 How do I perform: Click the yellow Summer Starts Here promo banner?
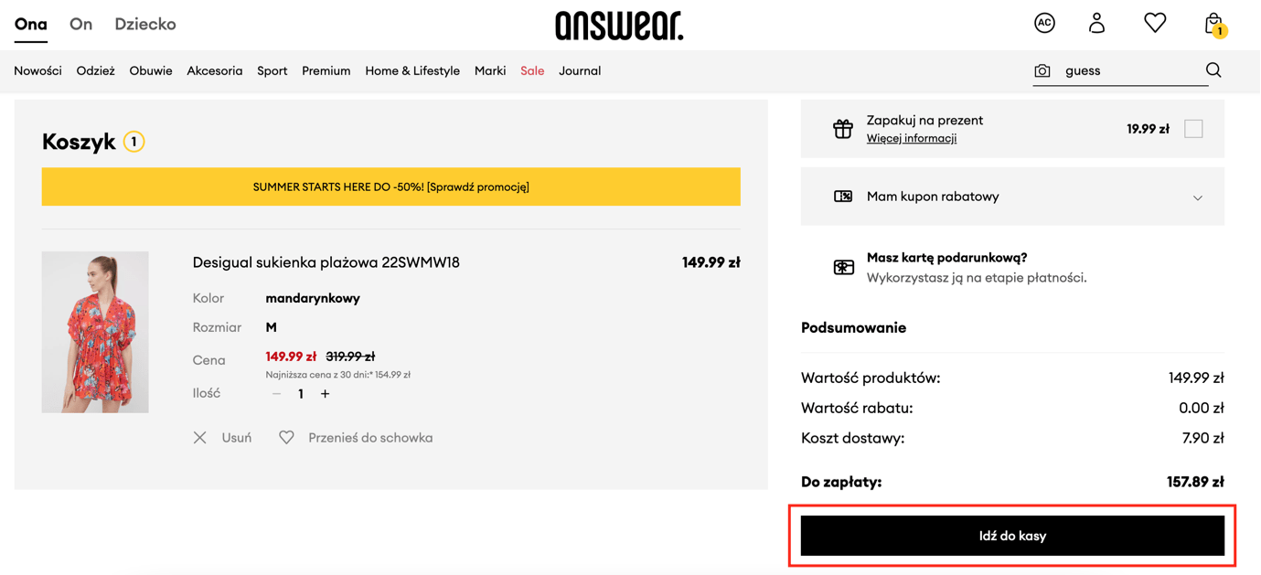[390, 186]
